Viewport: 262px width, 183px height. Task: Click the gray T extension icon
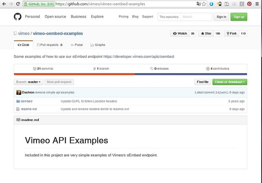[242, 4]
